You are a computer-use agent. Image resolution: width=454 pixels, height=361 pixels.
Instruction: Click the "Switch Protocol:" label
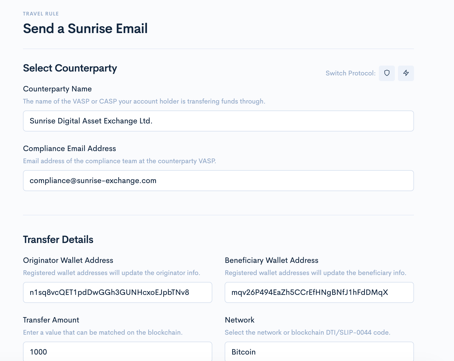pos(350,73)
